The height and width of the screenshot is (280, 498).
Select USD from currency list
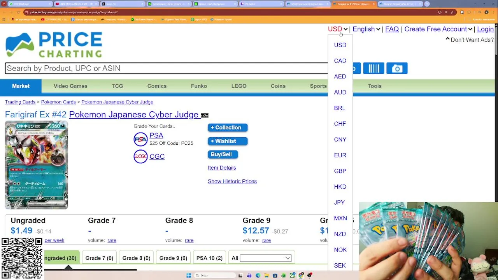coord(340,45)
